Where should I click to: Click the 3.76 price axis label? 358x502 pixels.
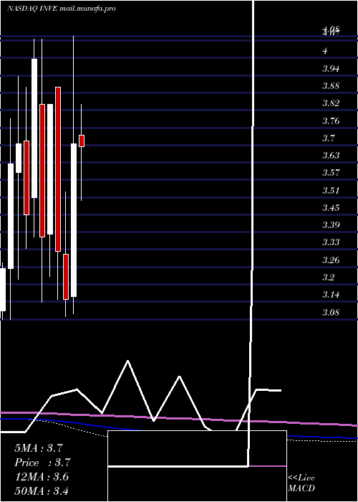(331, 121)
